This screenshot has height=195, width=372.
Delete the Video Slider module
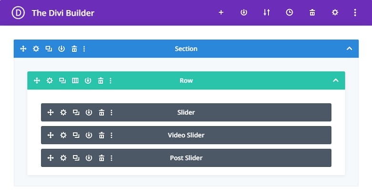pyautogui.click(x=102, y=135)
